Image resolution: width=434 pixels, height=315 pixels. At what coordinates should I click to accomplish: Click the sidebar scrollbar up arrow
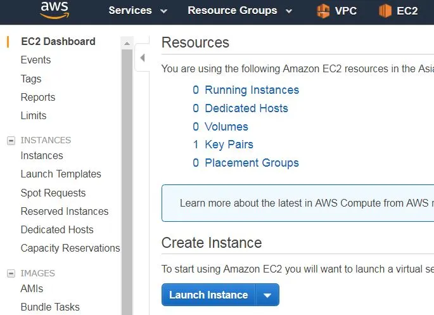click(127, 43)
